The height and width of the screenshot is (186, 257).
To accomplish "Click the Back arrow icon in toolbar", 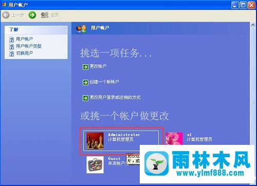I will (6, 15).
